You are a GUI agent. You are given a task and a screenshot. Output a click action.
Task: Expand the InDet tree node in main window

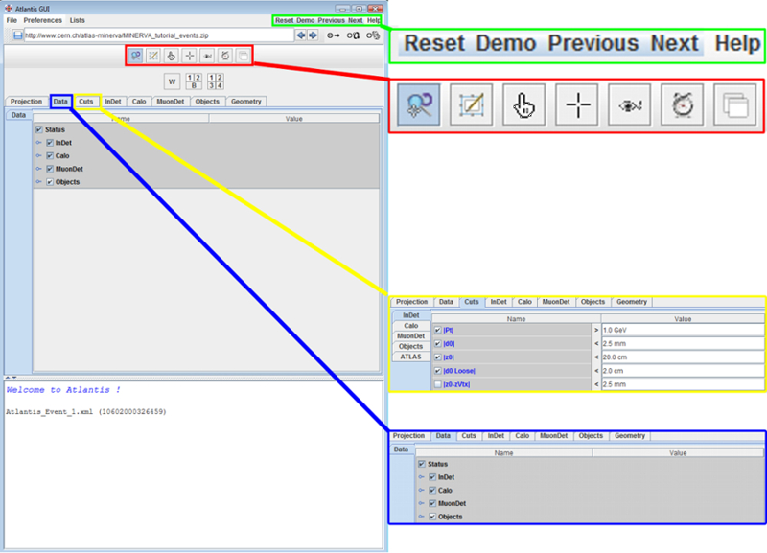click(39, 143)
